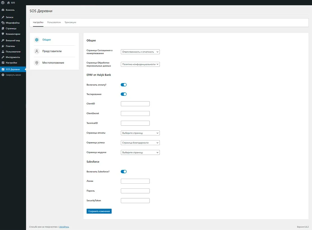The image size is (312, 230).
Task: Click the home icon beside SOS
Action: (8, 3)
